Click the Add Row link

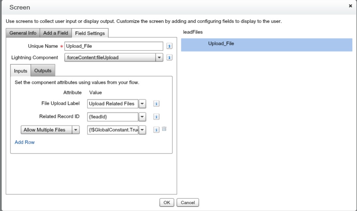coord(24,142)
